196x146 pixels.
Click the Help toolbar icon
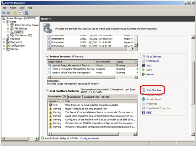click(27, 13)
